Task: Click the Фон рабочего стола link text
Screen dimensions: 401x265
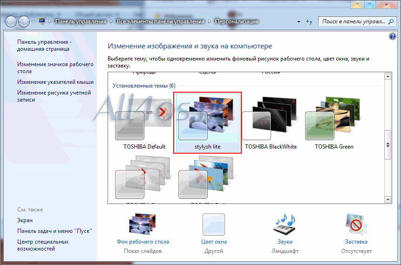Action: (x=143, y=242)
